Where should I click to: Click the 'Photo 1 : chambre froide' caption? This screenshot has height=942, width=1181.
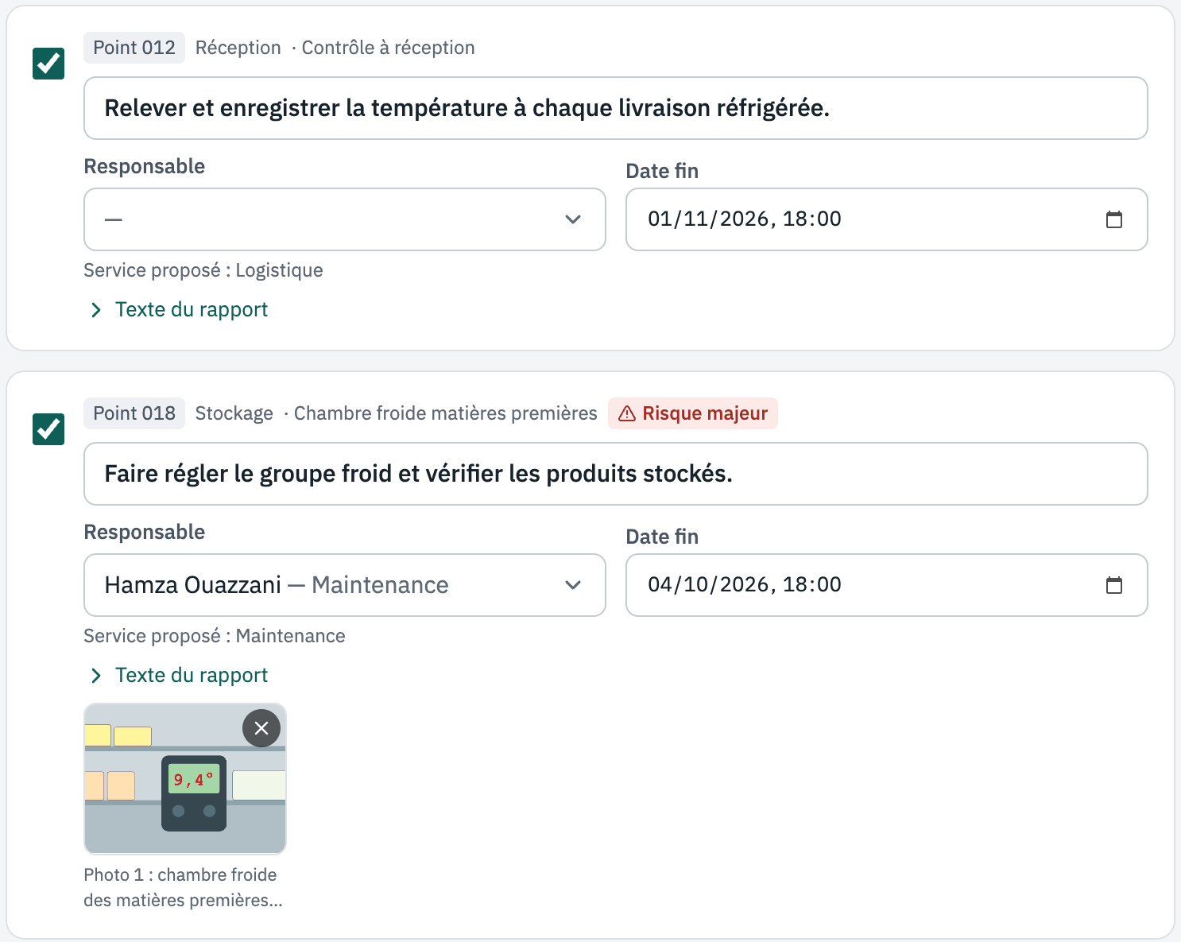pos(183,887)
